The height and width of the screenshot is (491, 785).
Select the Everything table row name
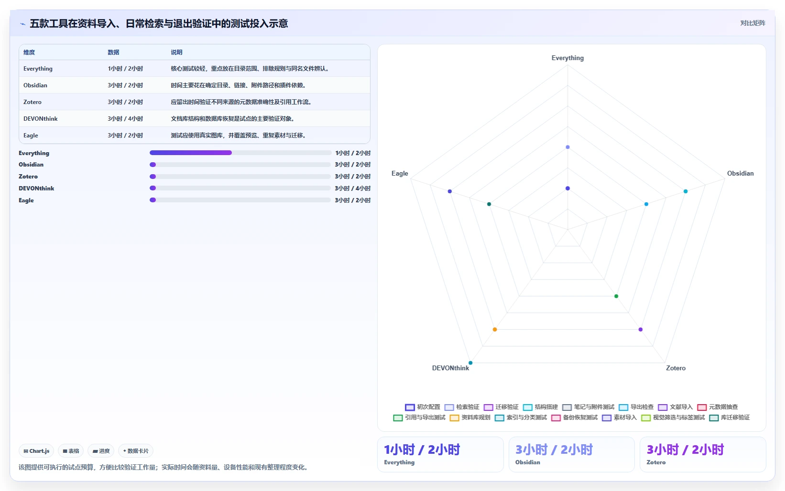[38, 69]
